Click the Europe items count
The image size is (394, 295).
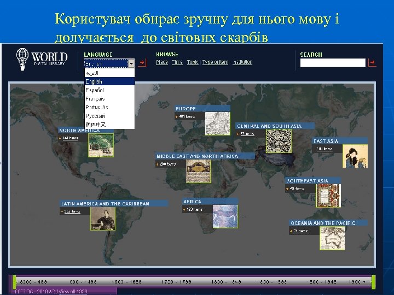click(x=187, y=116)
